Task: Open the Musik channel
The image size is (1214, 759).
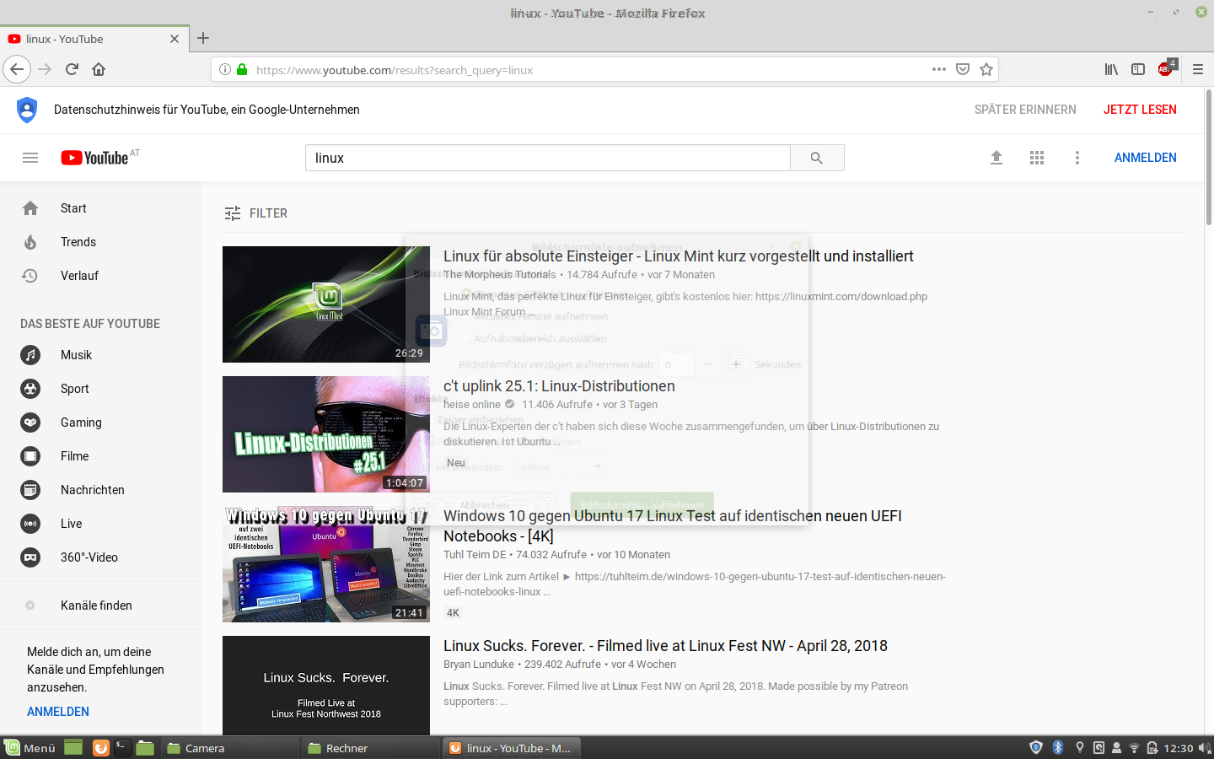Action: point(101,355)
